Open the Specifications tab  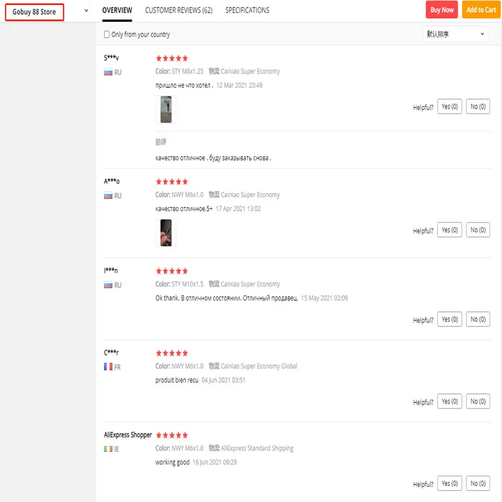click(247, 10)
